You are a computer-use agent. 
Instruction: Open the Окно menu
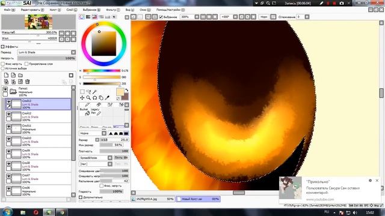pos(145,10)
